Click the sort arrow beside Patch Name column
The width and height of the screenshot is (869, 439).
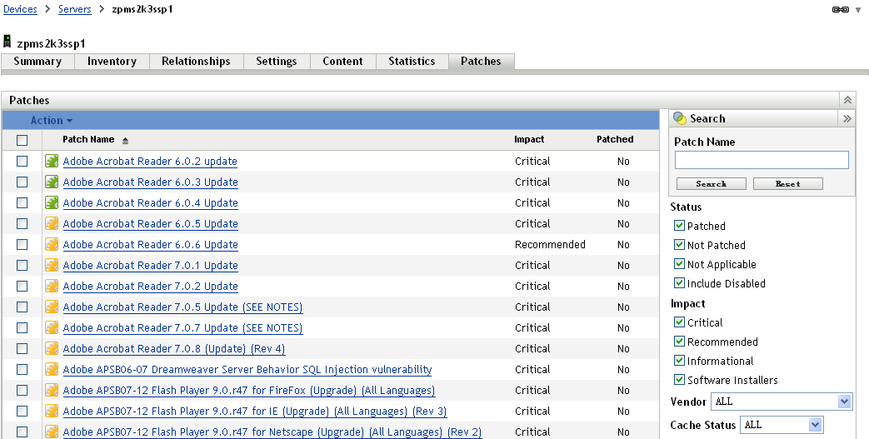(125, 141)
